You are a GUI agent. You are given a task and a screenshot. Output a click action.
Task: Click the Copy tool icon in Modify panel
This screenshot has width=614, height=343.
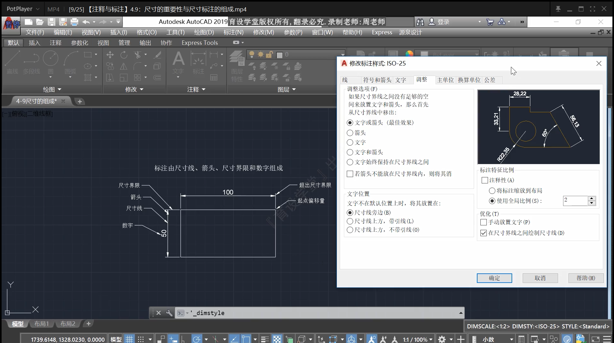[110, 66]
